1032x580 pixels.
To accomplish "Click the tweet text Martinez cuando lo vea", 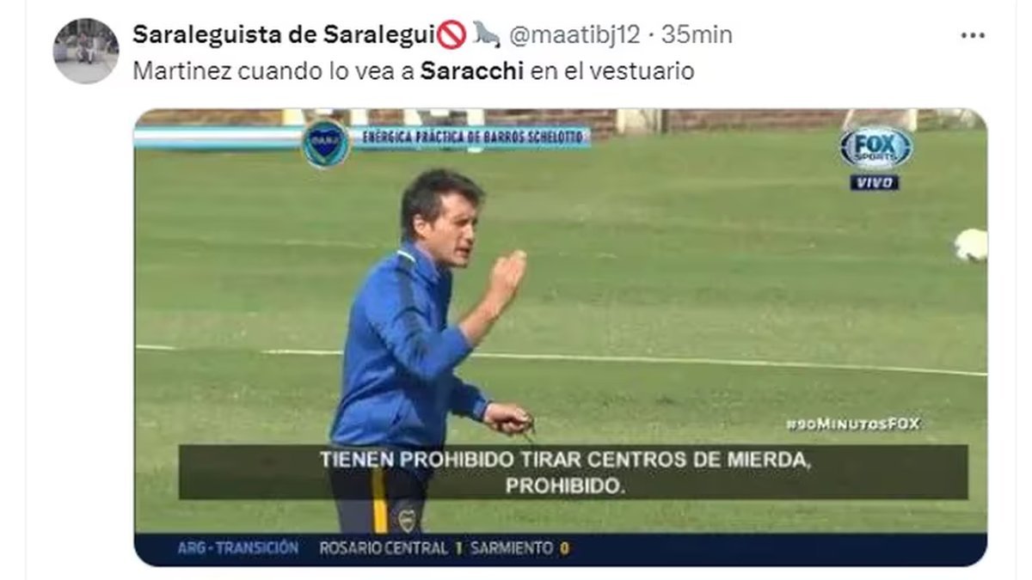I will coord(275,71).
